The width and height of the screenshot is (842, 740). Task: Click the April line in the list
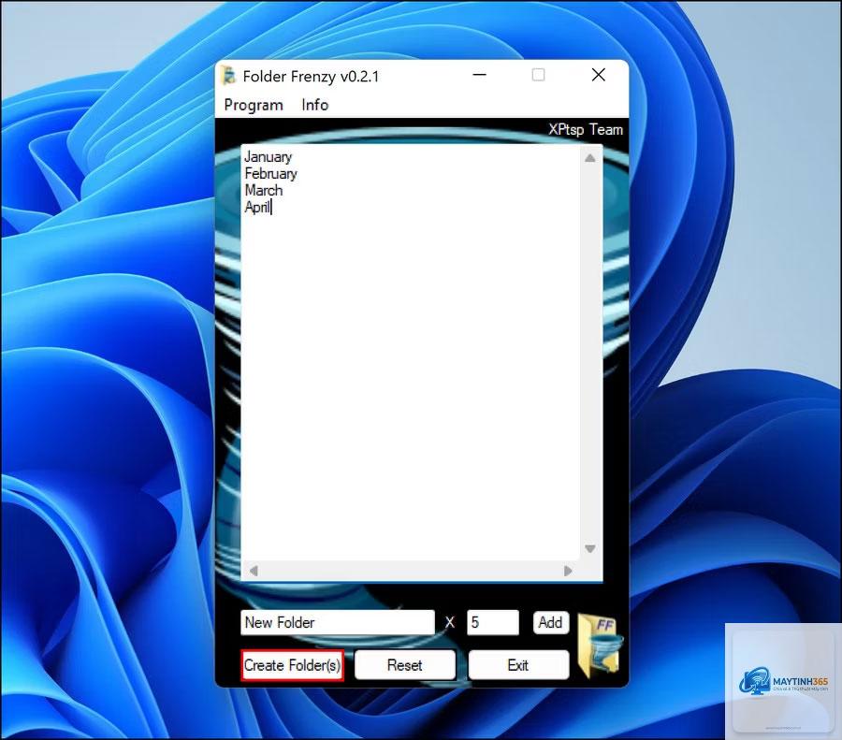point(257,208)
